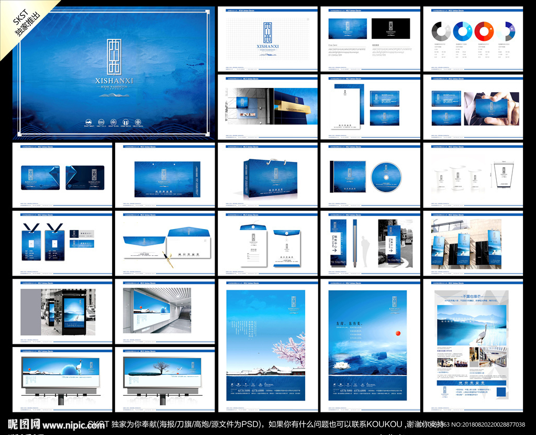Screen dimensions: 536x435
Task: Open the wide blue hanging banner page
Action: point(165,176)
